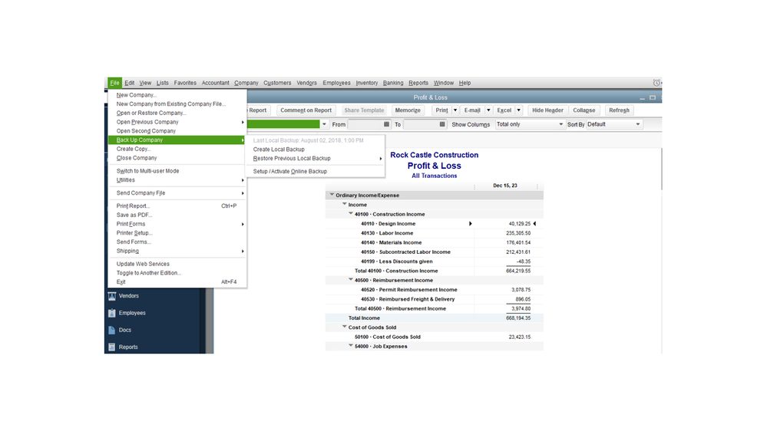
Task: Open the Reports sidebar icon
Action: pyautogui.click(x=112, y=347)
